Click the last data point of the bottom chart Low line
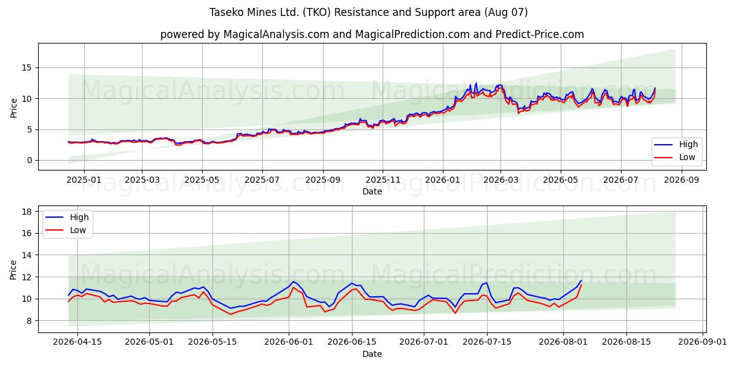Image resolution: width=737 pixels, height=368 pixels. point(581,285)
